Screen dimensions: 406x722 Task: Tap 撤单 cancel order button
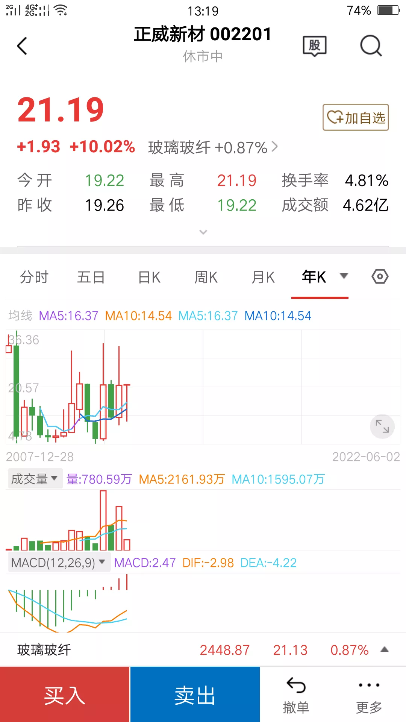click(x=296, y=696)
